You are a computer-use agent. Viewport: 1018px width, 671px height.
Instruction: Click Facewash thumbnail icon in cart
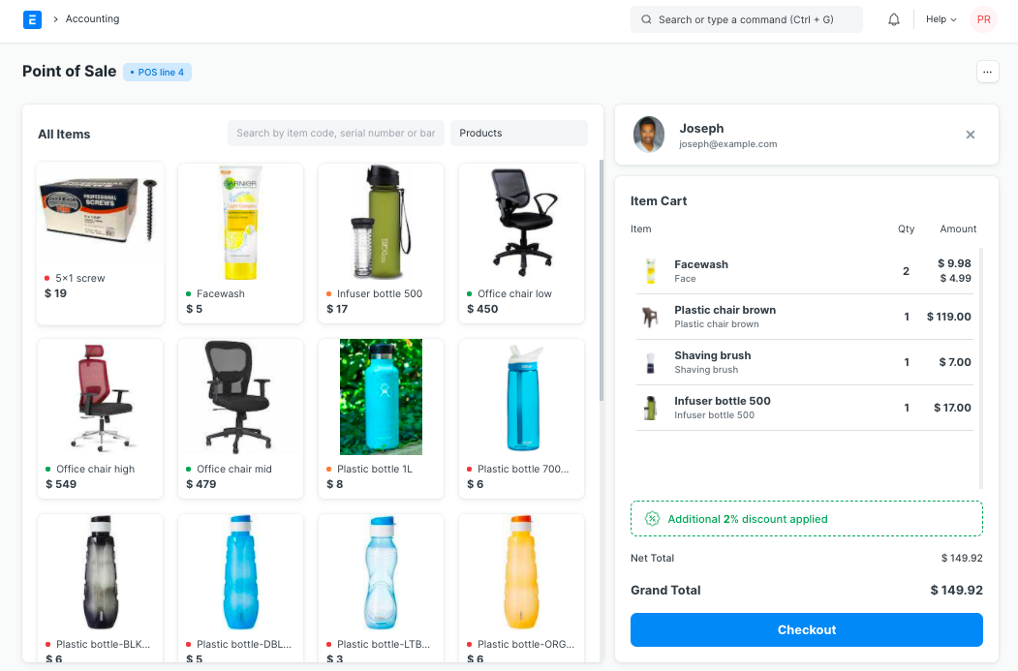(650, 270)
